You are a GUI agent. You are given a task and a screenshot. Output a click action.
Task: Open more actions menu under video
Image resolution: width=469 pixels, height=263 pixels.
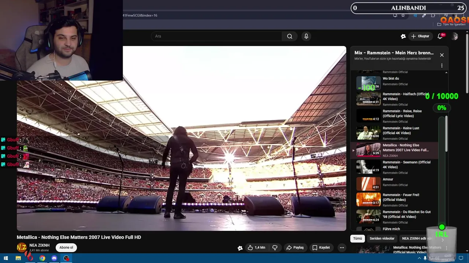pos(342,248)
